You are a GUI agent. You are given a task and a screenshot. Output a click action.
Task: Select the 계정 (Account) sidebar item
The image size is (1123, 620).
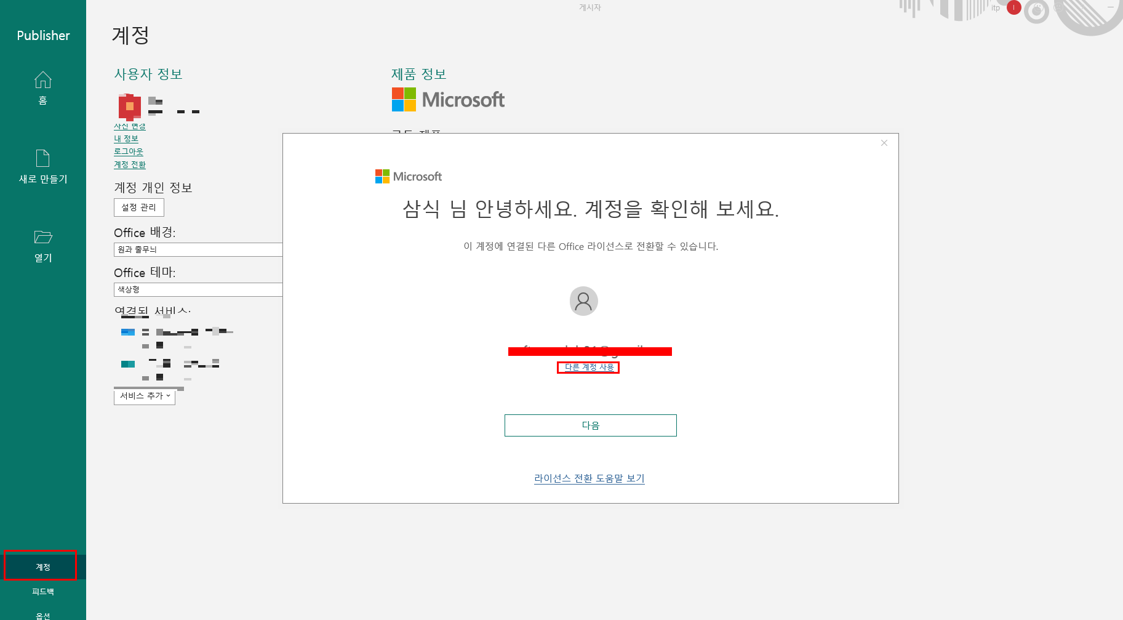point(42,566)
